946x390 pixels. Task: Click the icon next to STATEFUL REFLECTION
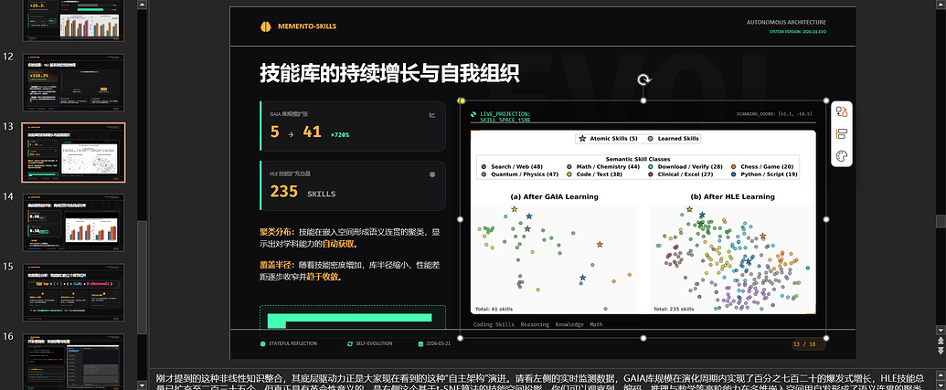coord(262,343)
